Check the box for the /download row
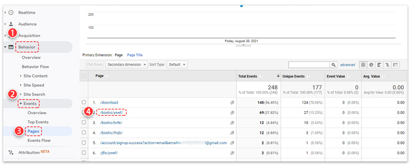This screenshot has height=168, width=411. tap(84, 102)
